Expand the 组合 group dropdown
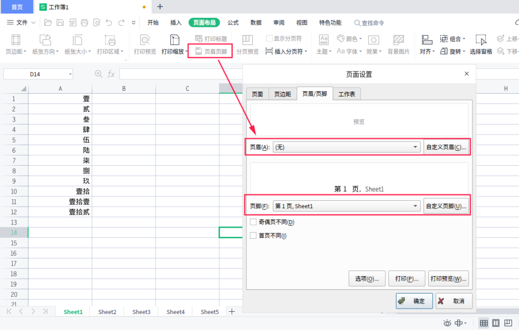The height and width of the screenshot is (330, 519). 464,39
